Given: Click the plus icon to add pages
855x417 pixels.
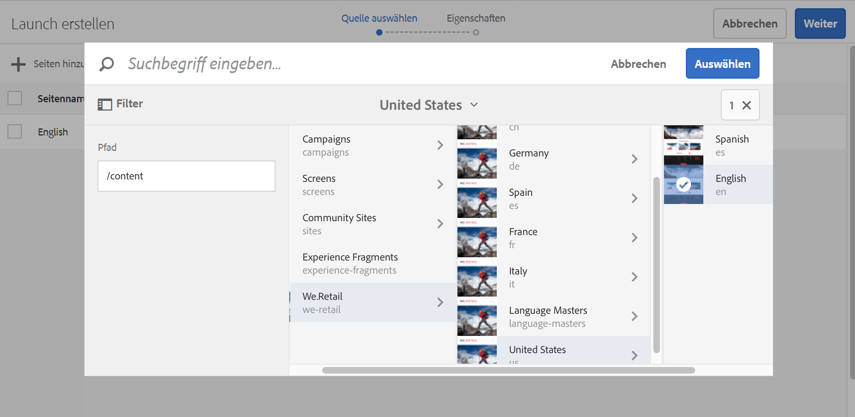Looking at the screenshot, I should (18, 64).
